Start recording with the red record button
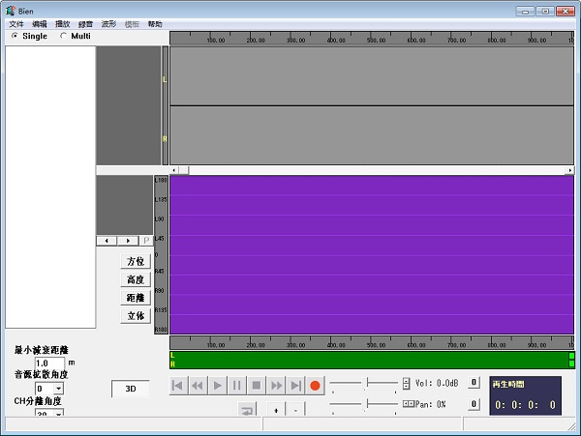581x436 pixels. pyautogui.click(x=315, y=386)
